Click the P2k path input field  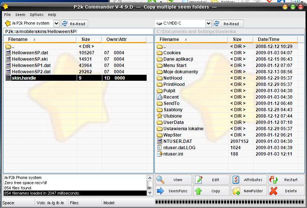pos(78,32)
